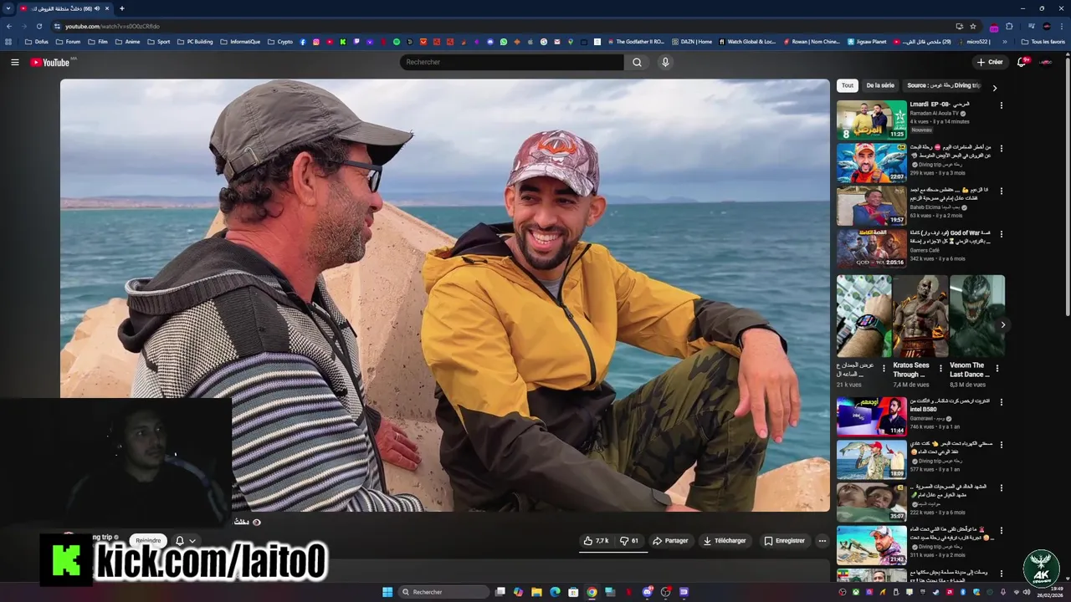
Task: Bookmark this page with star icon
Action: pyautogui.click(x=973, y=26)
